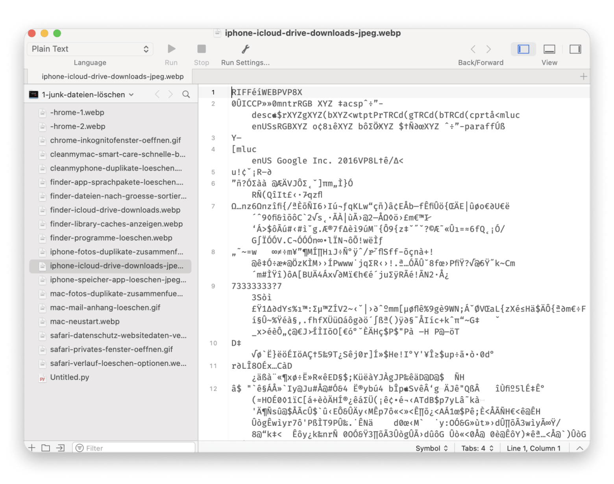Click the Untitled.py python file icon
This screenshot has width=614, height=484.
43,378
